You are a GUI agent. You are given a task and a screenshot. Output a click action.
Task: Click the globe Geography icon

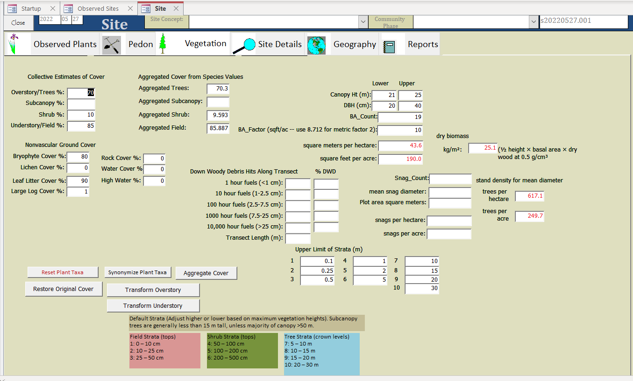pos(317,45)
